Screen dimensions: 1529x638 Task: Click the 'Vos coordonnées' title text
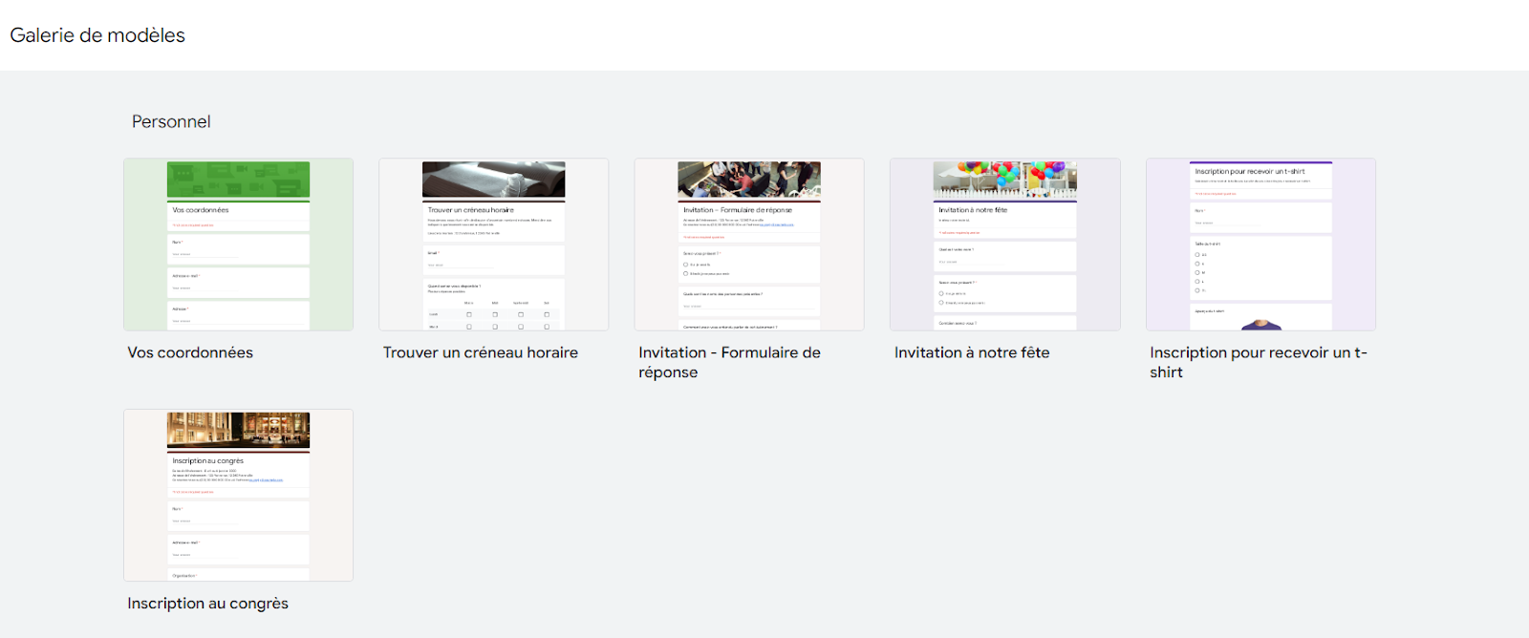[x=190, y=352]
